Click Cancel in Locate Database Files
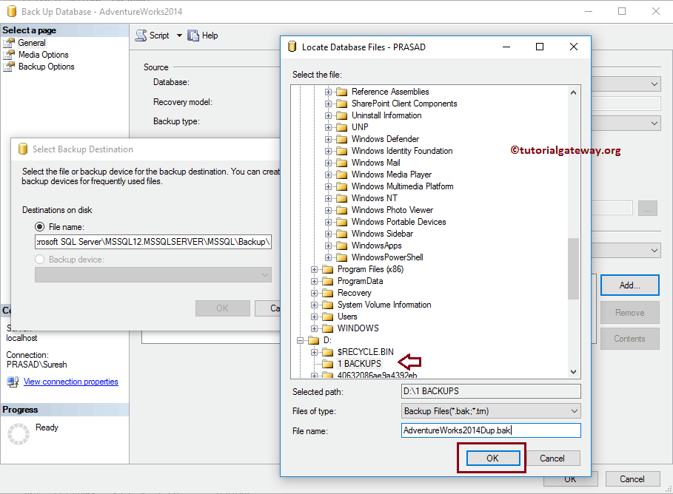Image resolution: width=673 pixels, height=494 pixels. pos(552,459)
